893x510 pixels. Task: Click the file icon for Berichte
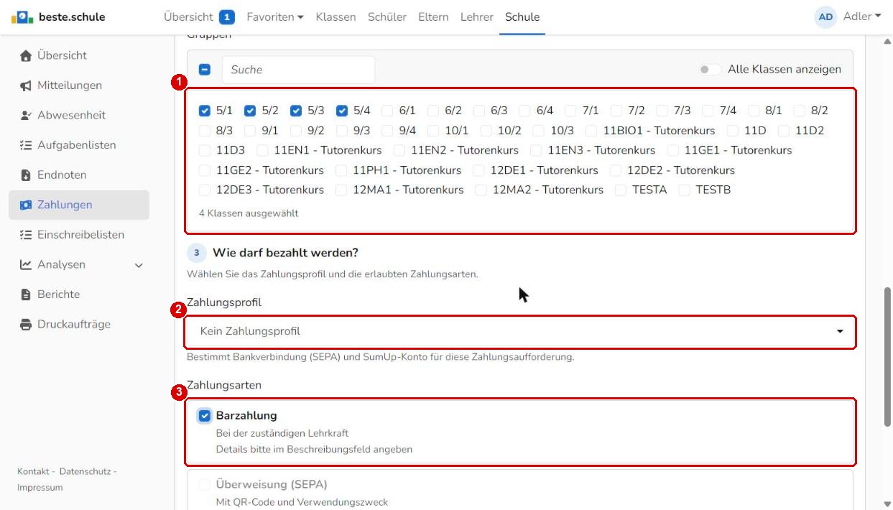pyautogui.click(x=26, y=295)
